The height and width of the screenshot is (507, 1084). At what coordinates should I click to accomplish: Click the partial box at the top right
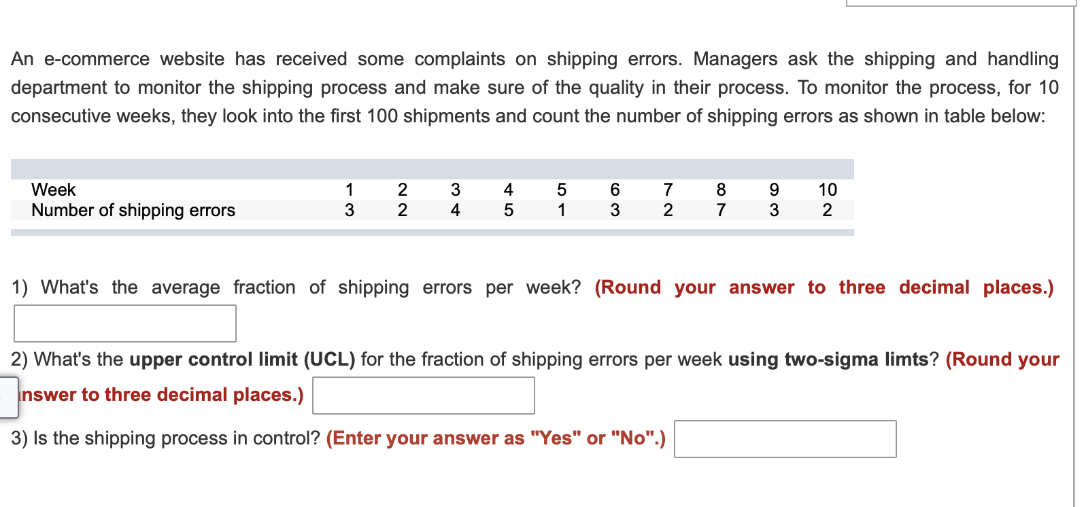(x=959, y=3)
